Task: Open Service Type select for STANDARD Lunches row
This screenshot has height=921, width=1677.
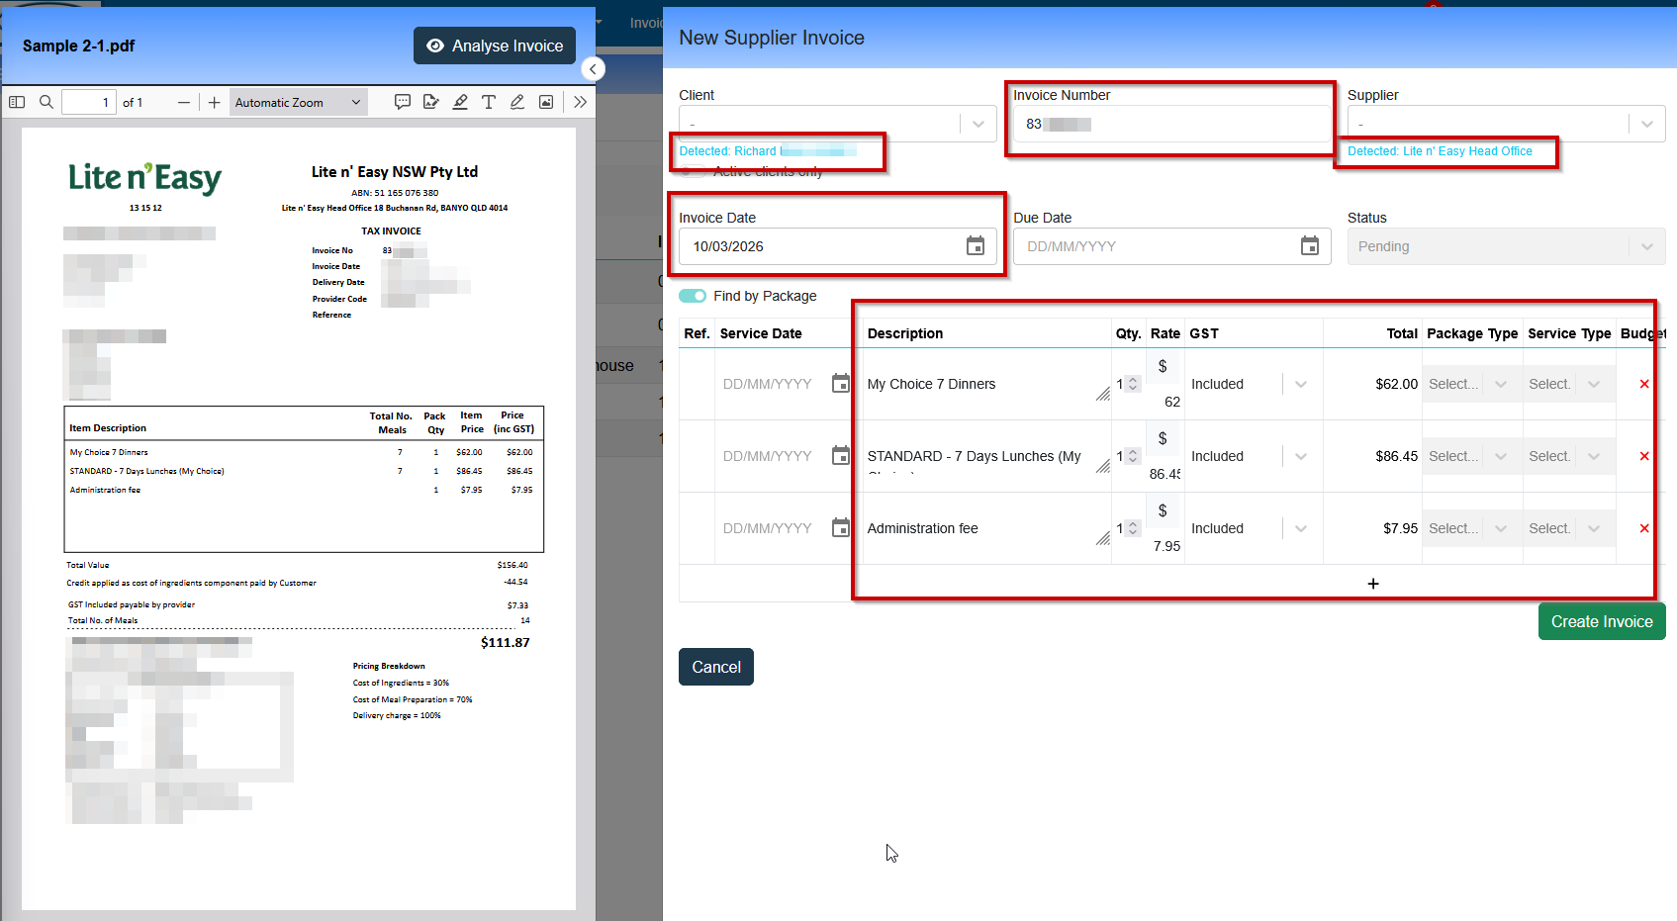Action: pyautogui.click(x=1569, y=456)
